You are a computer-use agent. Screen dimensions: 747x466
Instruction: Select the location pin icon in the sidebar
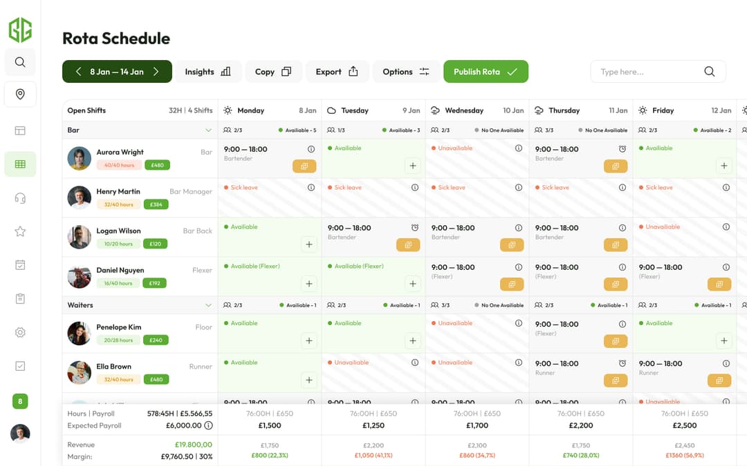point(20,94)
